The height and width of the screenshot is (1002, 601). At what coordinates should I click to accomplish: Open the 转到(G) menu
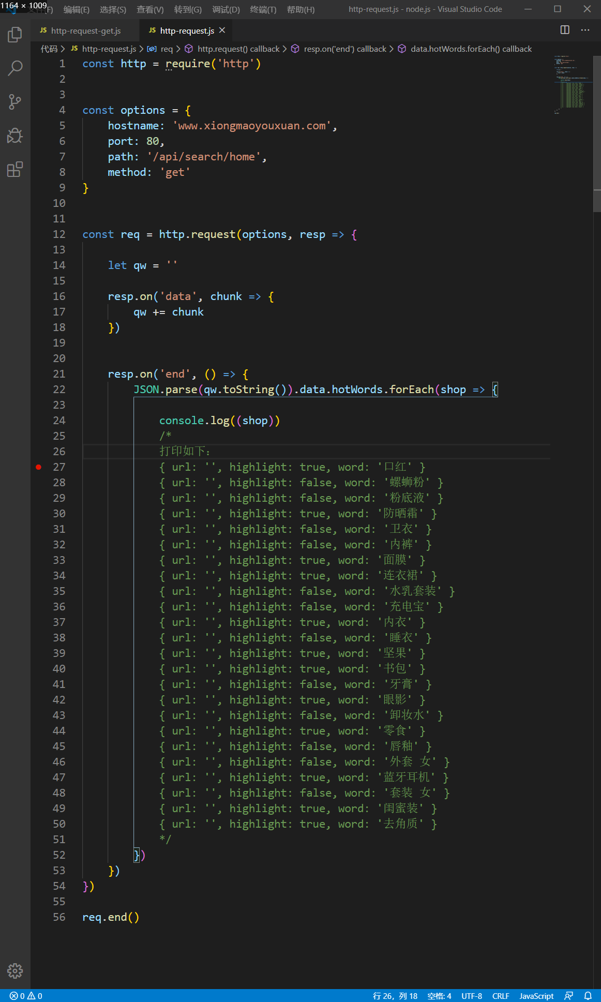pos(188,10)
